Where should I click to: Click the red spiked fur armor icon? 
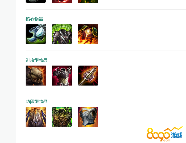tap(62, 76)
